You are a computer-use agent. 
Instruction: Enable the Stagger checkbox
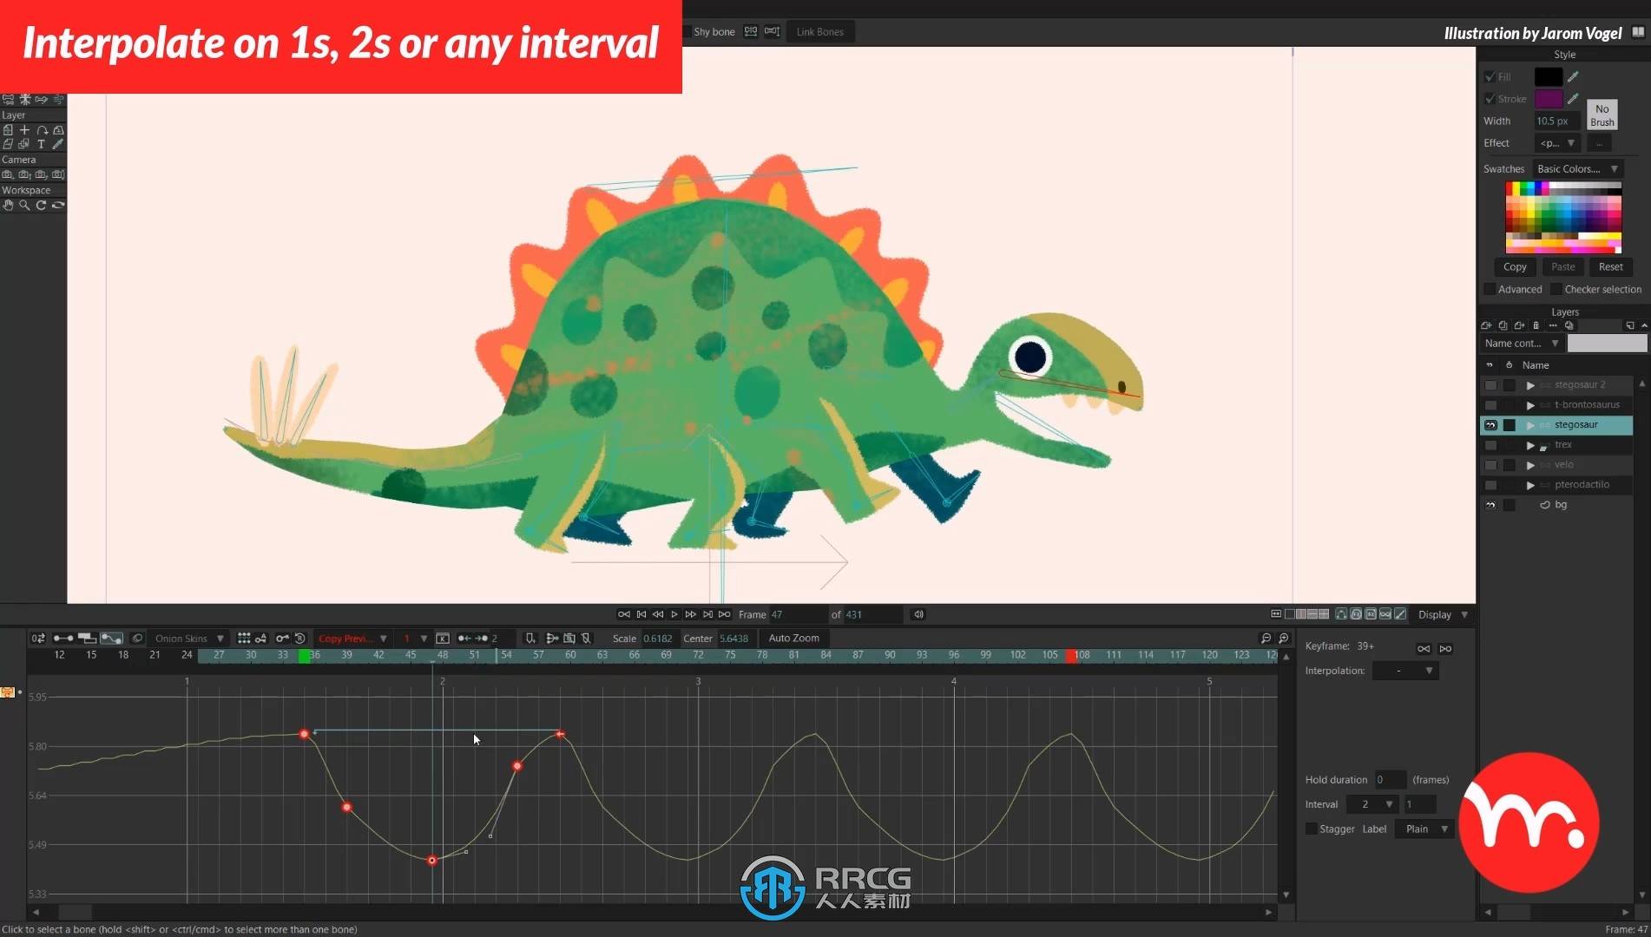coord(1311,829)
